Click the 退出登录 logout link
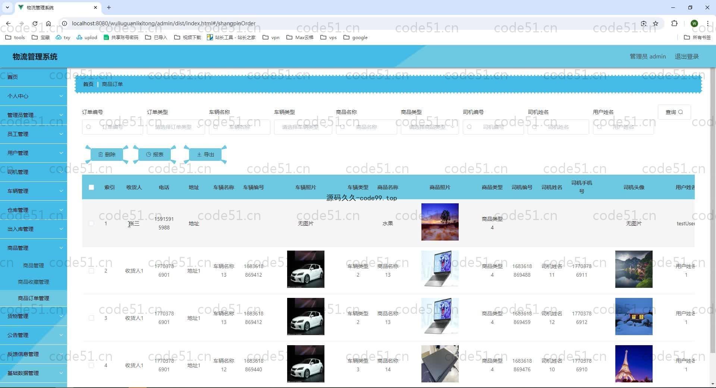 (x=687, y=57)
